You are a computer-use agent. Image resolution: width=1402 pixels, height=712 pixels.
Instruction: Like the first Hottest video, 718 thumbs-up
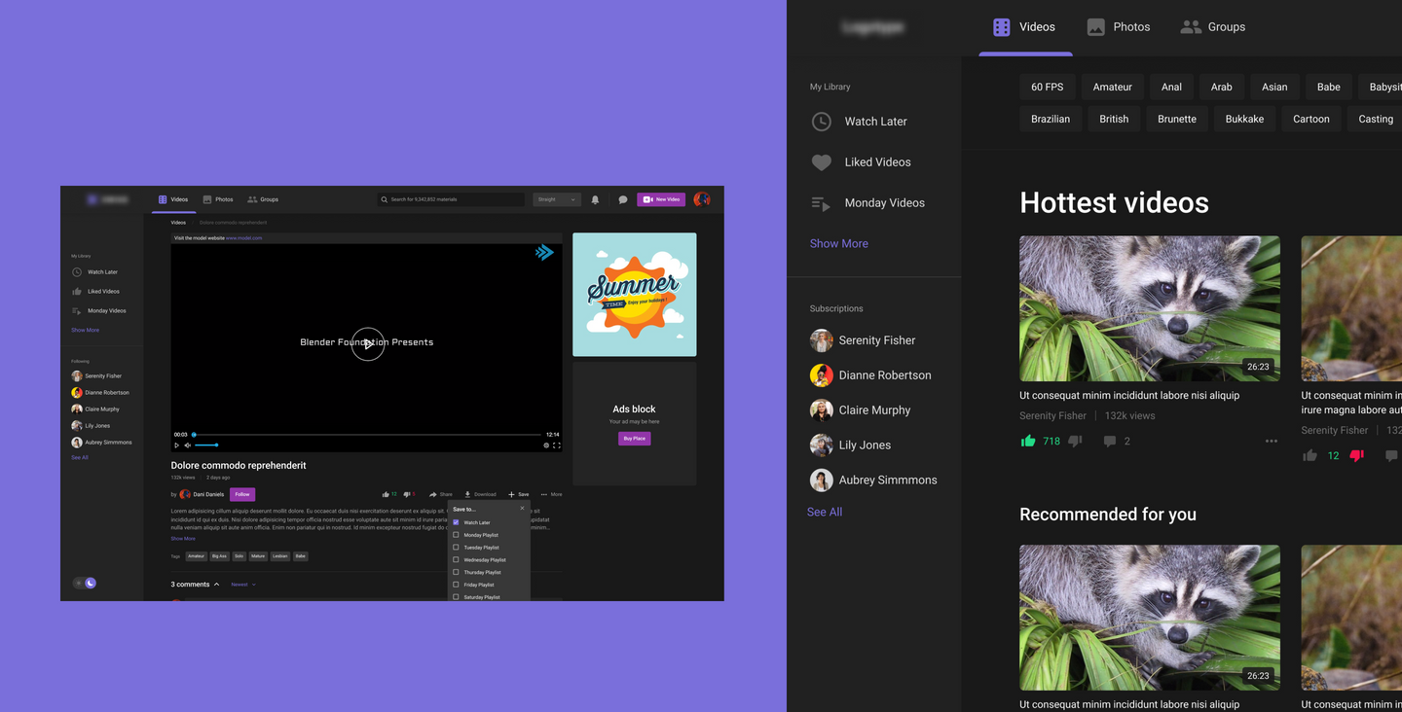[x=1028, y=441]
